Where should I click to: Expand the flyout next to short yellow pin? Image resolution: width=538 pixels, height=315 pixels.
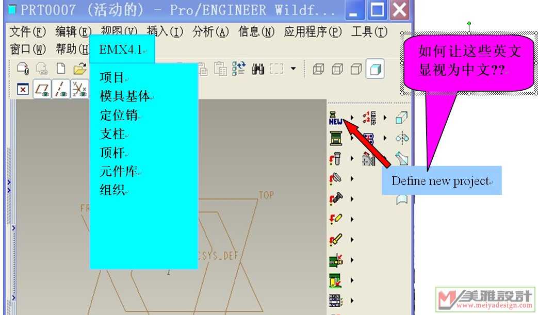tap(352, 219)
